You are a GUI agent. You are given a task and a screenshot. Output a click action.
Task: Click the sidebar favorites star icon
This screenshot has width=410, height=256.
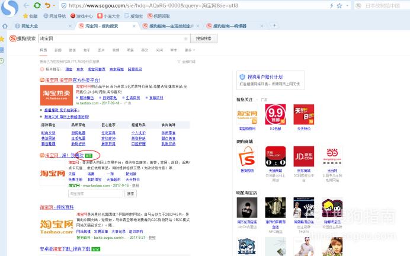click(x=2, y=39)
